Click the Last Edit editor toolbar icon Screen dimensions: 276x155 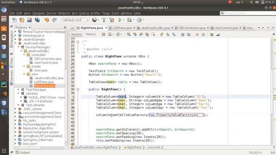(103, 34)
